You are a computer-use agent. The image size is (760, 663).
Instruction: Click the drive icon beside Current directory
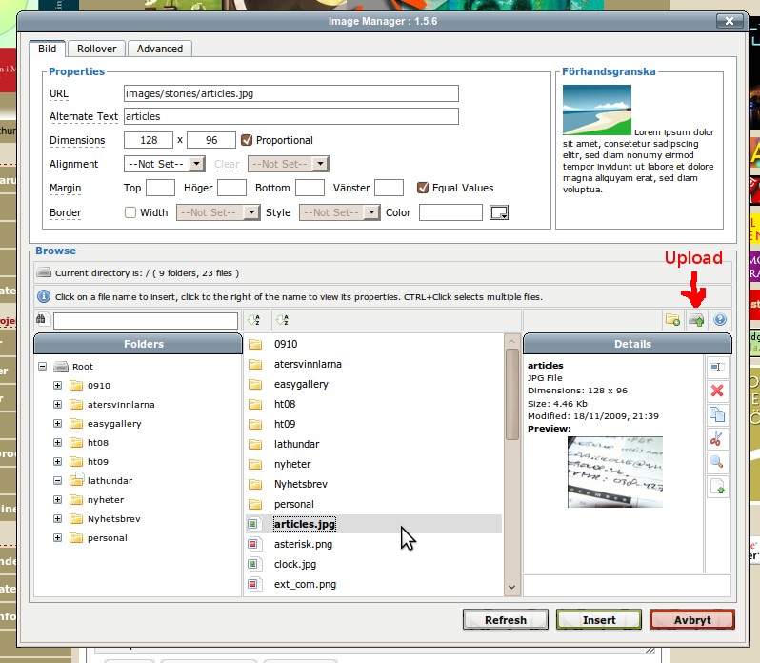(x=44, y=272)
